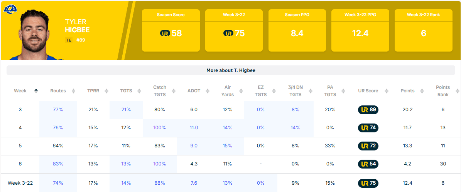This screenshot has width=461, height=192.
Task: Click week 3 routes value 77%
Action: tap(58, 110)
